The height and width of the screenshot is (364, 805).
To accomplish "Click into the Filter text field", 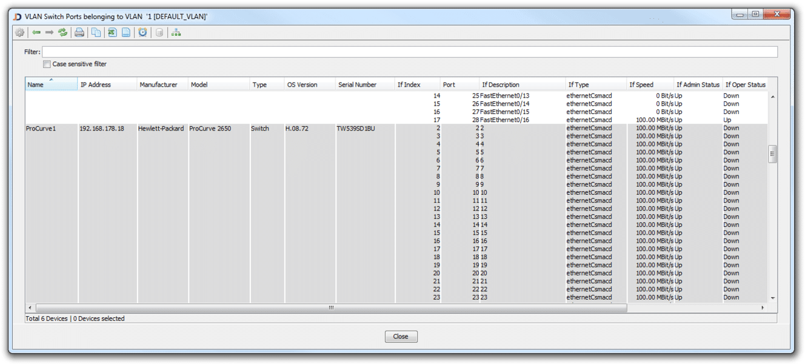I will (x=409, y=52).
